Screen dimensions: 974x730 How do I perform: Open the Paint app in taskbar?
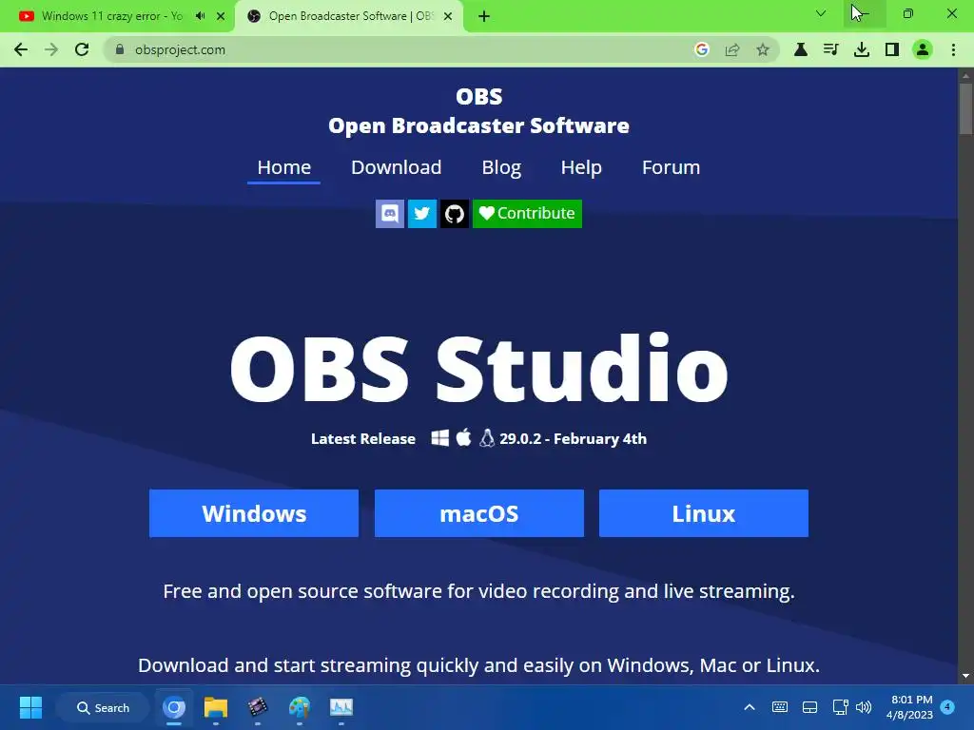click(x=300, y=707)
